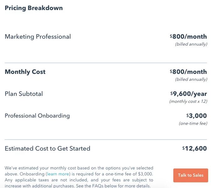Click the $800/month Monthly Cost amount
Image resolution: width=211 pixels, height=188 pixels.
pos(188,72)
